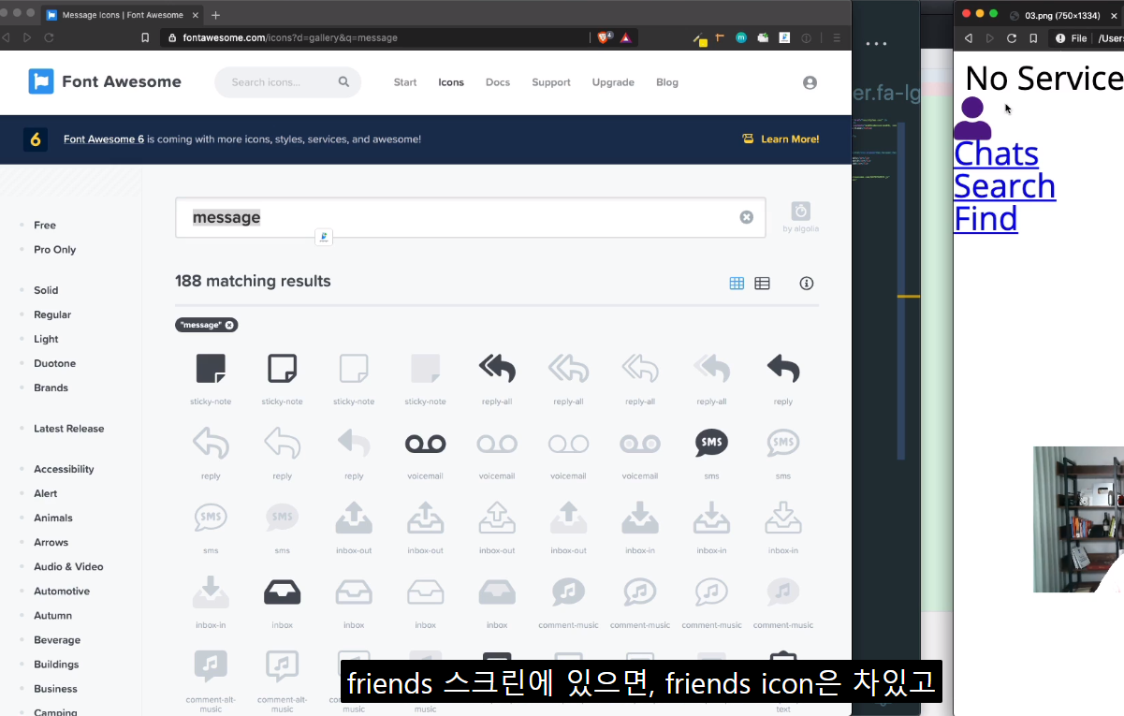Select the solid voicemail icon
Viewport: 1124px width, 716px height.
click(425, 444)
